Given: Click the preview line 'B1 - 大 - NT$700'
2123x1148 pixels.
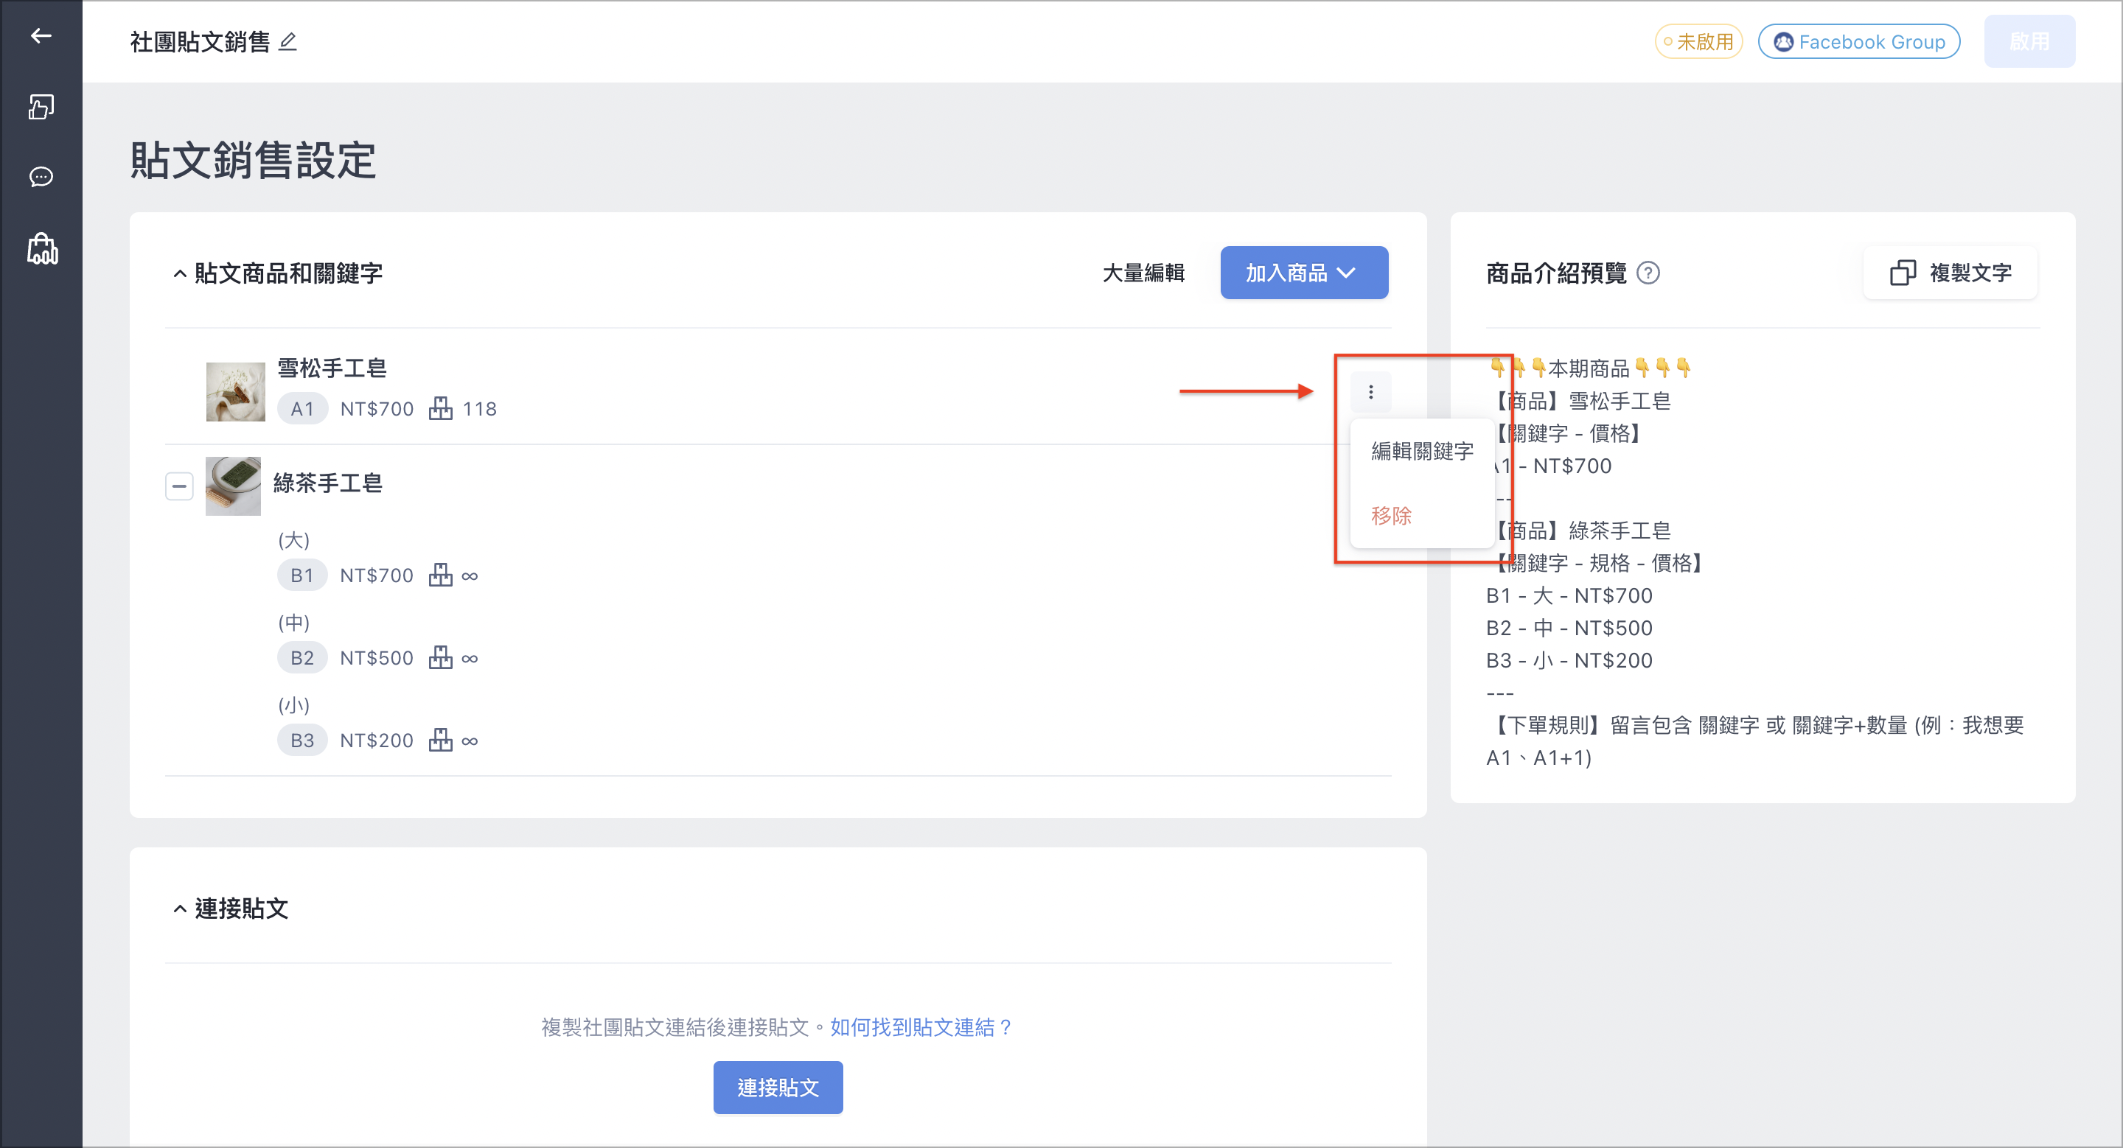Looking at the screenshot, I should click(1569, 595).
